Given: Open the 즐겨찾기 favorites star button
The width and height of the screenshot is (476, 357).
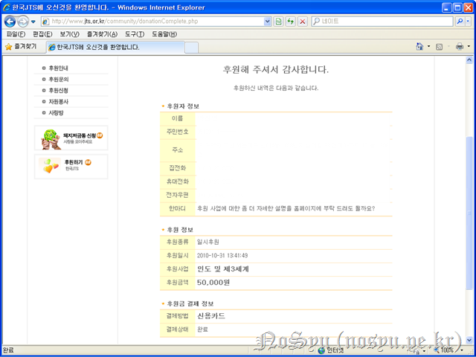Looking at the screenshot, I should pyautogui.click(x=22, y=47).
